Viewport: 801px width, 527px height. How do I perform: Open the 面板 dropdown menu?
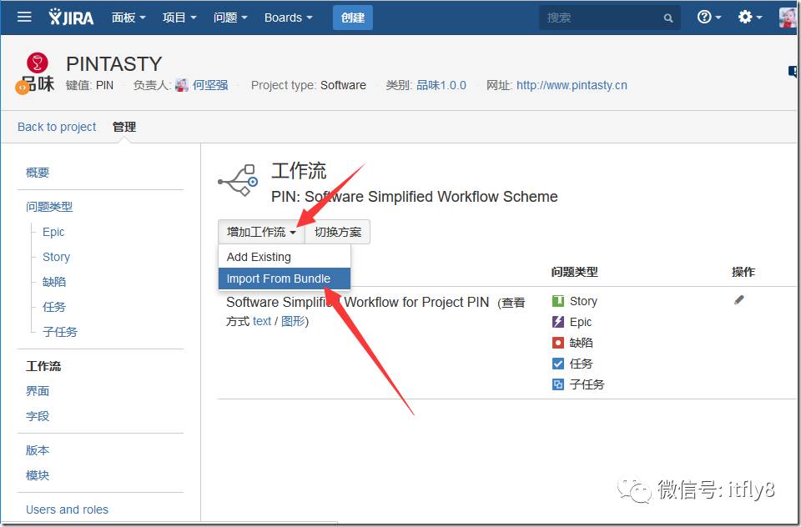(128, 18)
